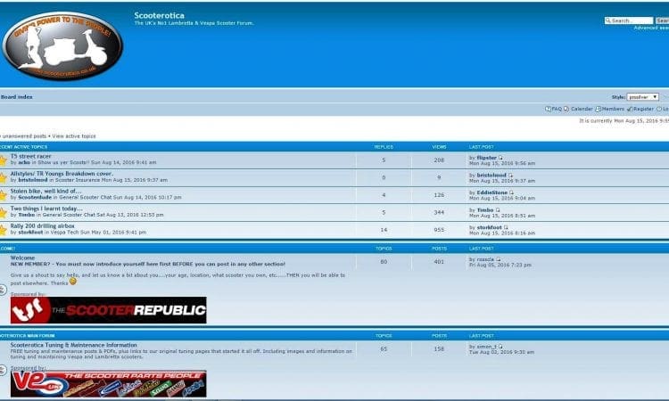This screenshot has height=401, width=669.
Task: View unanswered posts
Action: (x=23, y=136)
